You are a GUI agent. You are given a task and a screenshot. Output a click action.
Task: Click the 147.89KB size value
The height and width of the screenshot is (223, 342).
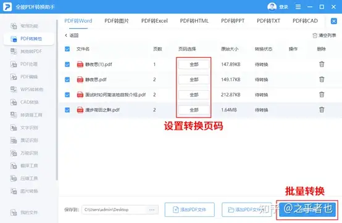pos(230,65)
